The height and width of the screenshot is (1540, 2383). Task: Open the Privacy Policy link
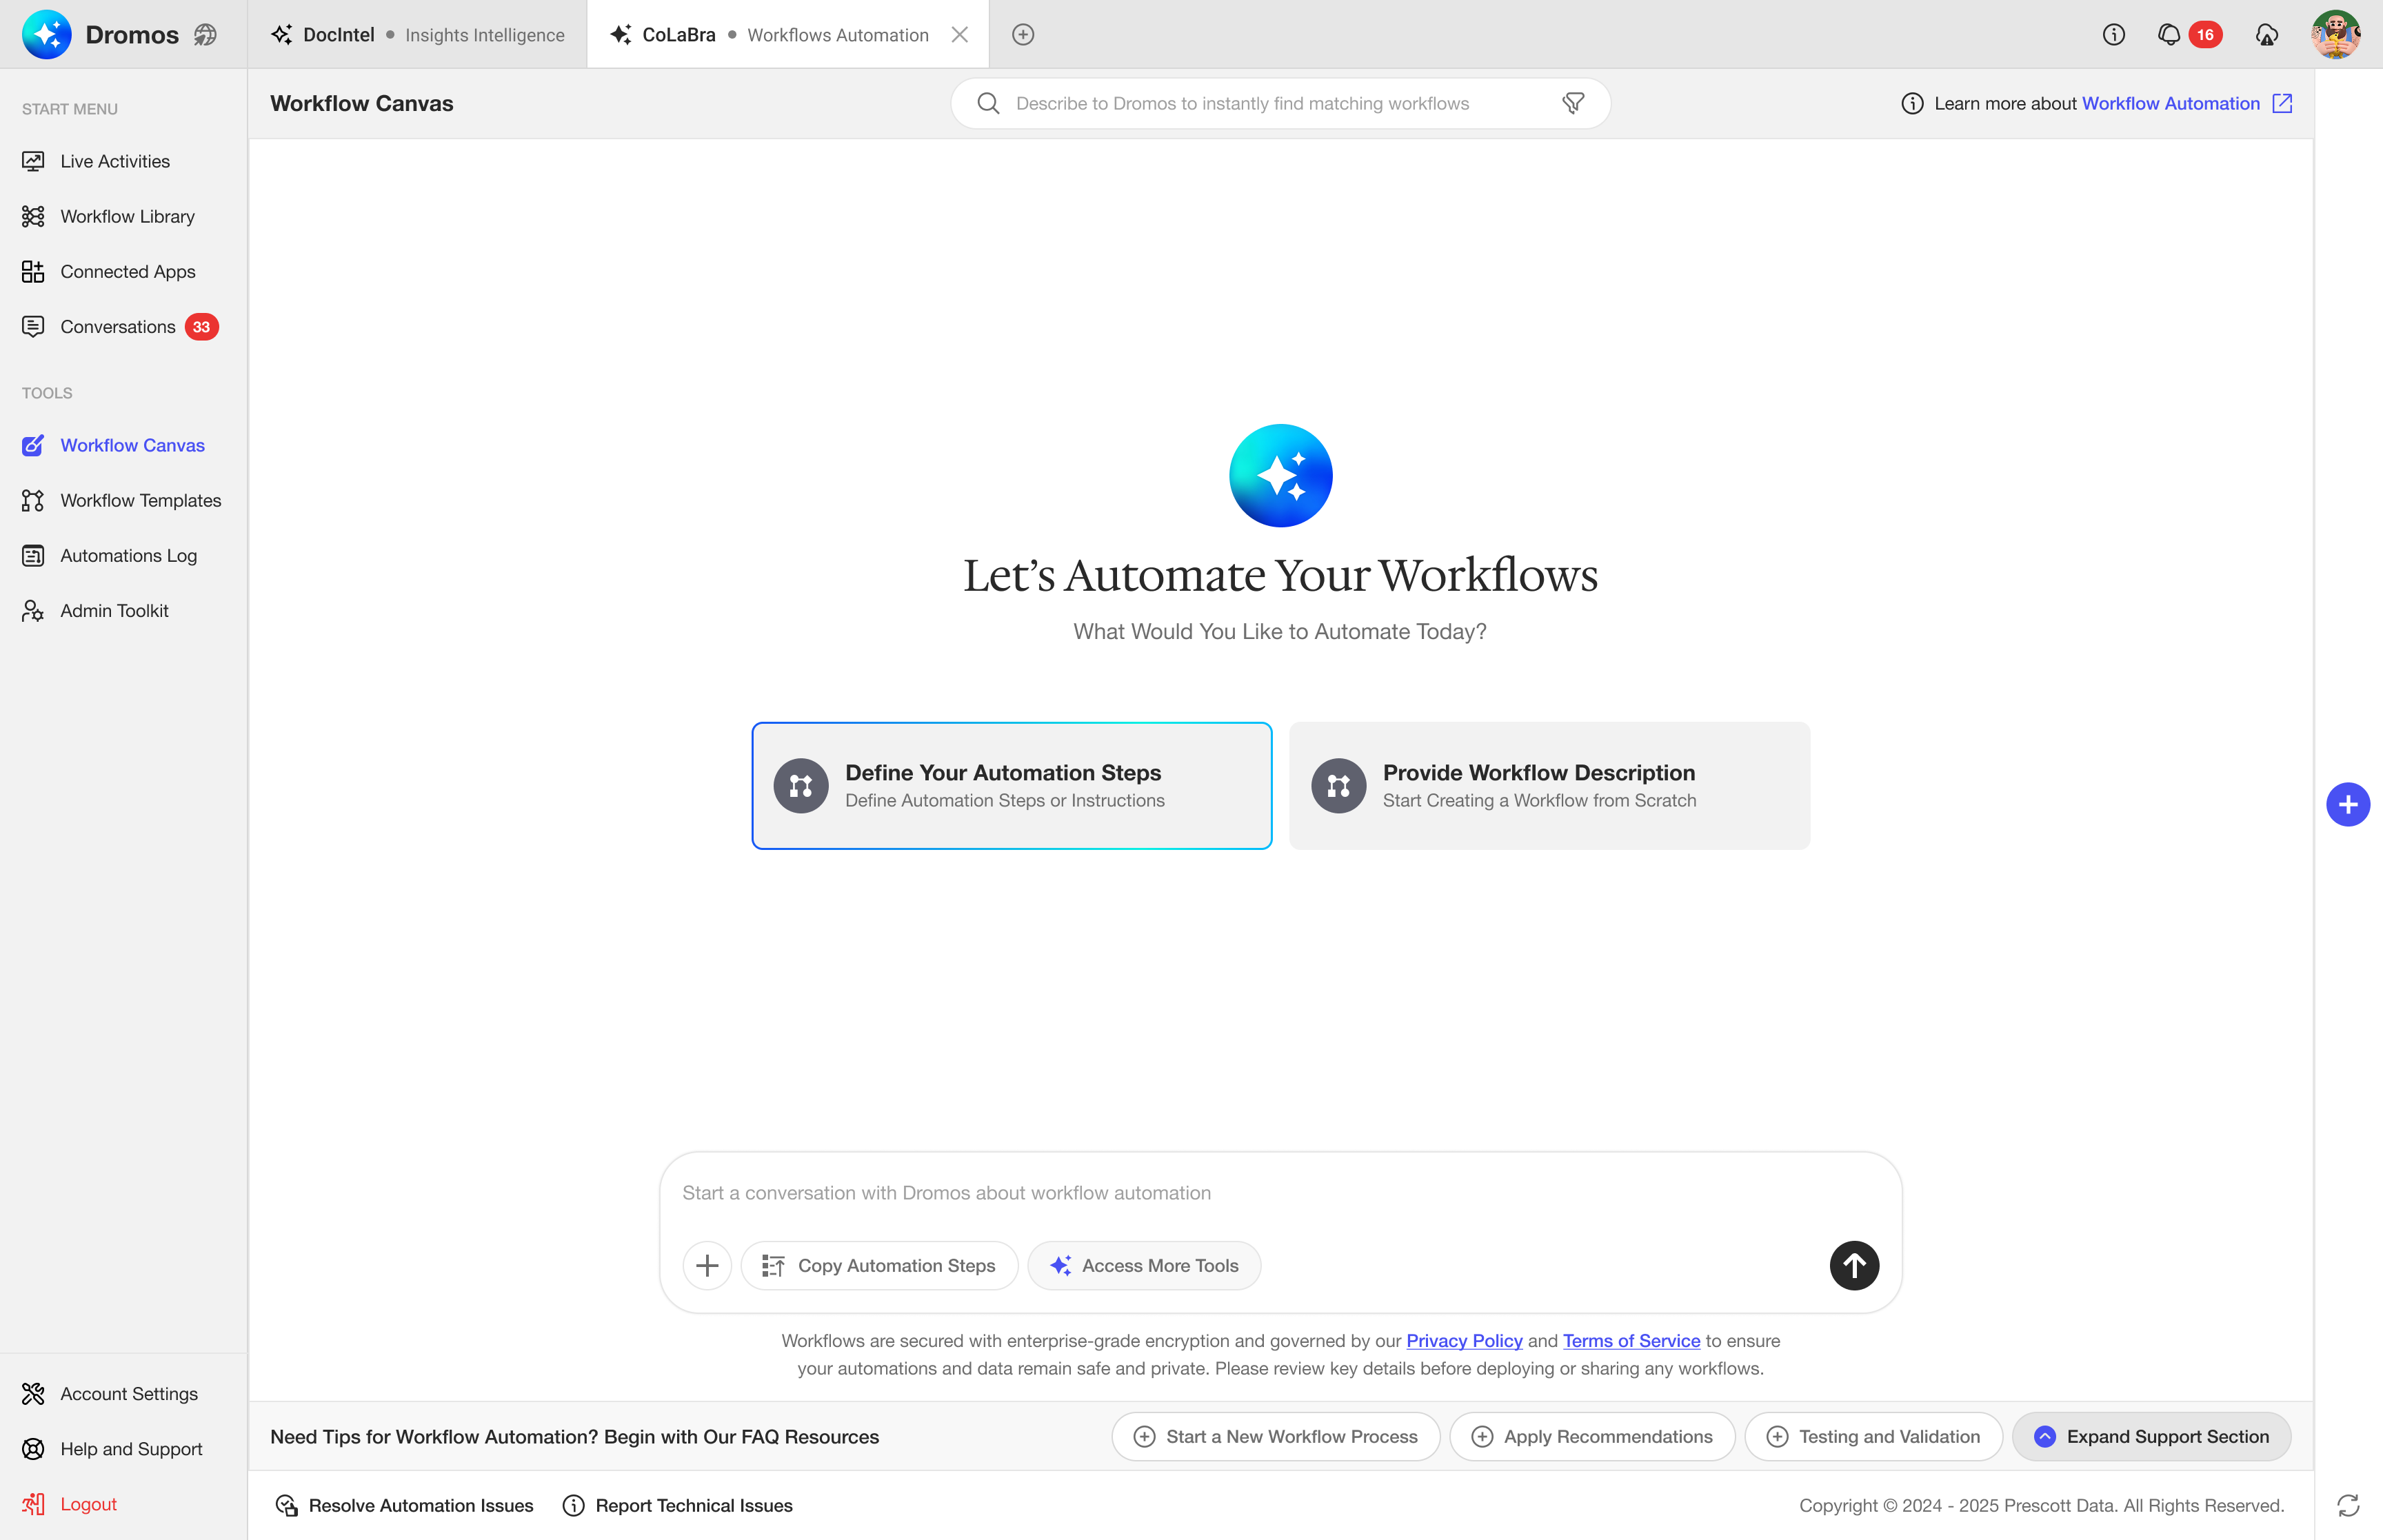(x=1463, y=1340)
